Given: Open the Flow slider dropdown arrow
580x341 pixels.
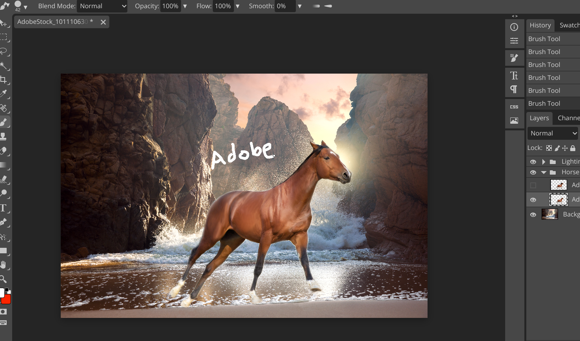Looking at the screenshot, I should [237, 6].
